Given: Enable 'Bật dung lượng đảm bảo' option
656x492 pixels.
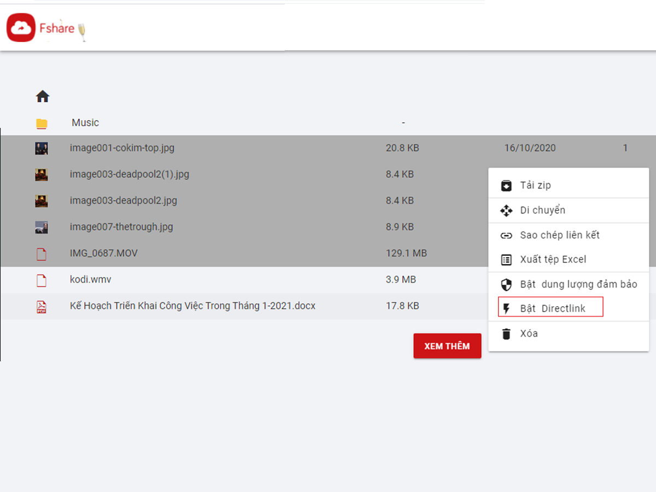Looking at the screenshot, I should (x=578, y=284).
